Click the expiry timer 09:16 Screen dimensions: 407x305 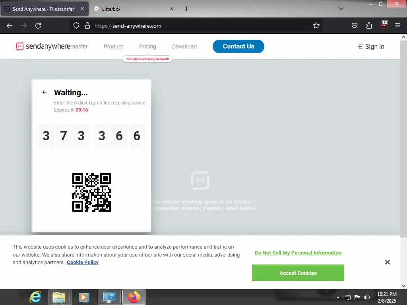click(x=82, y=110)
